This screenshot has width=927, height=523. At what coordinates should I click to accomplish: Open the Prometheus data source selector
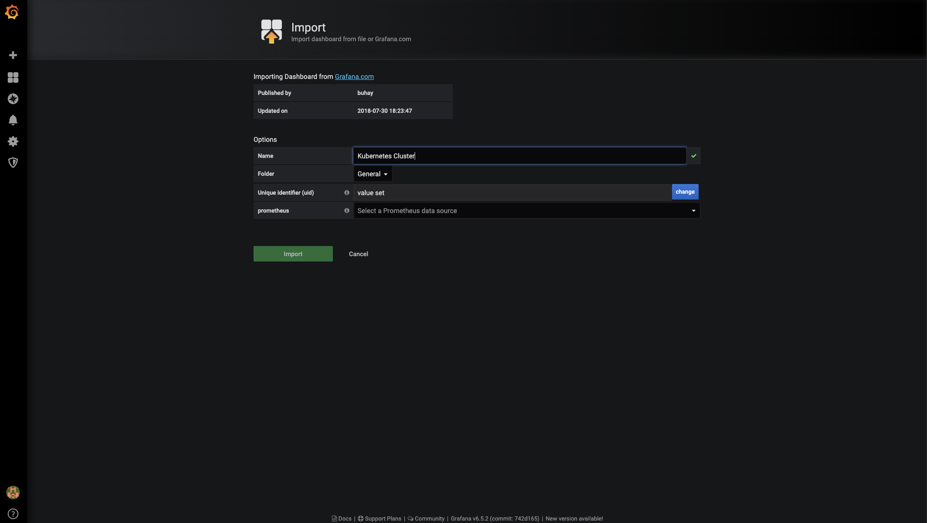pyautogui.click(x=526, y=211)
